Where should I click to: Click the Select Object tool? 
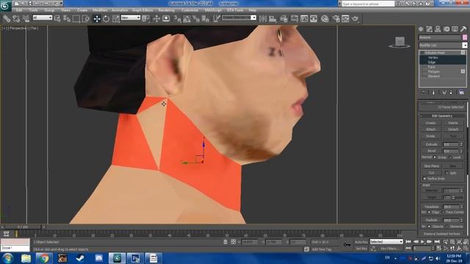[57, 19]
